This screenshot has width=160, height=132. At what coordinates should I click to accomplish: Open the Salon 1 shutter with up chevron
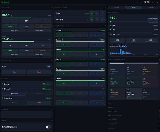tap(64, 54)
